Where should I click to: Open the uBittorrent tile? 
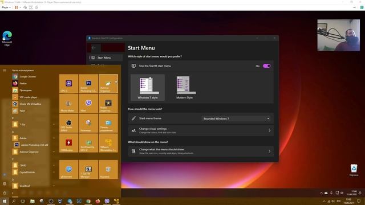pos(68,170)
